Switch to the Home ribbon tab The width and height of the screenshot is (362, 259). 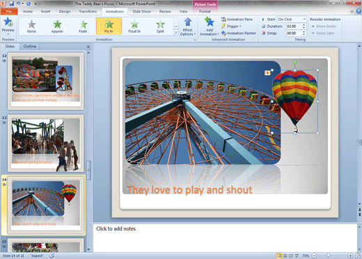click(x=28, y=11)
